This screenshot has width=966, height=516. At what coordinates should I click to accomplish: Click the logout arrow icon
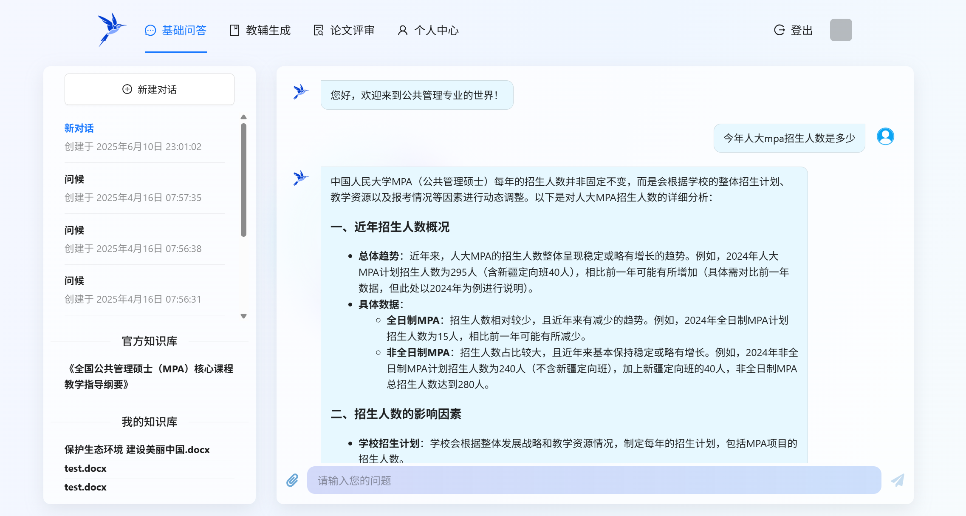tap(779, 30)
